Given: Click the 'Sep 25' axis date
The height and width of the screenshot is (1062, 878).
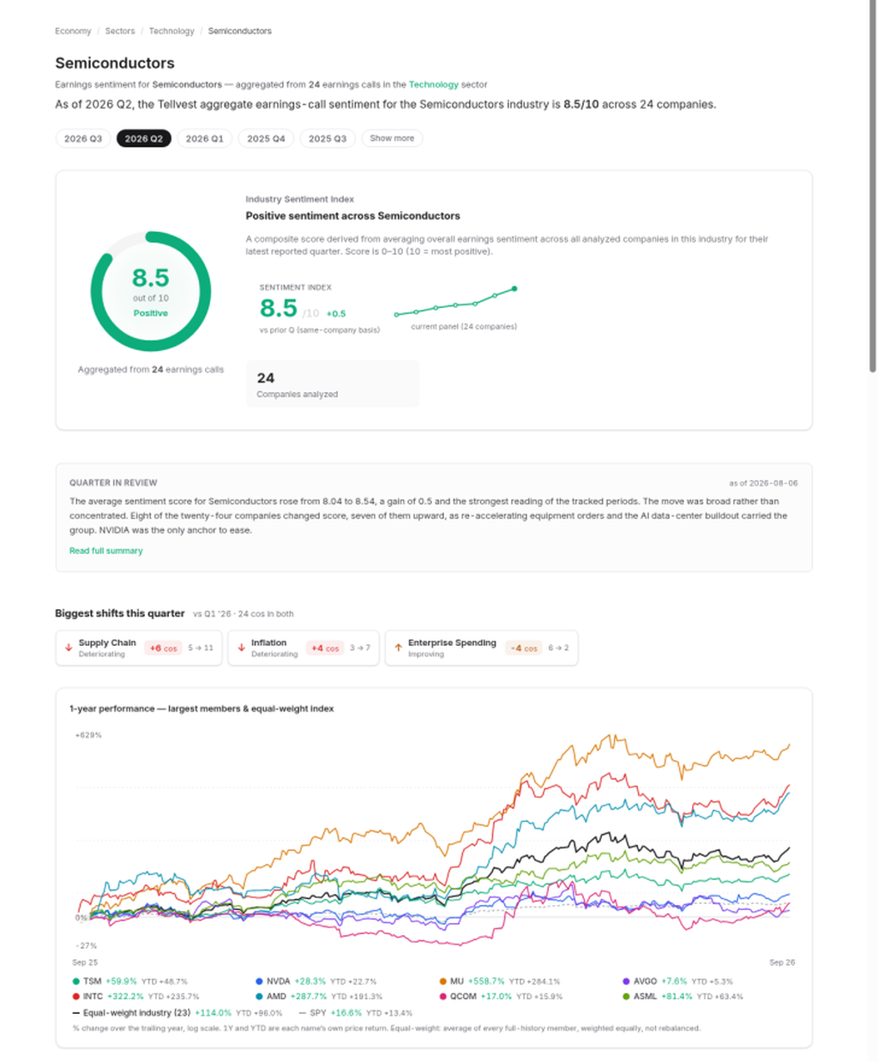Looking at the screenshot, I should pos(85,962).
